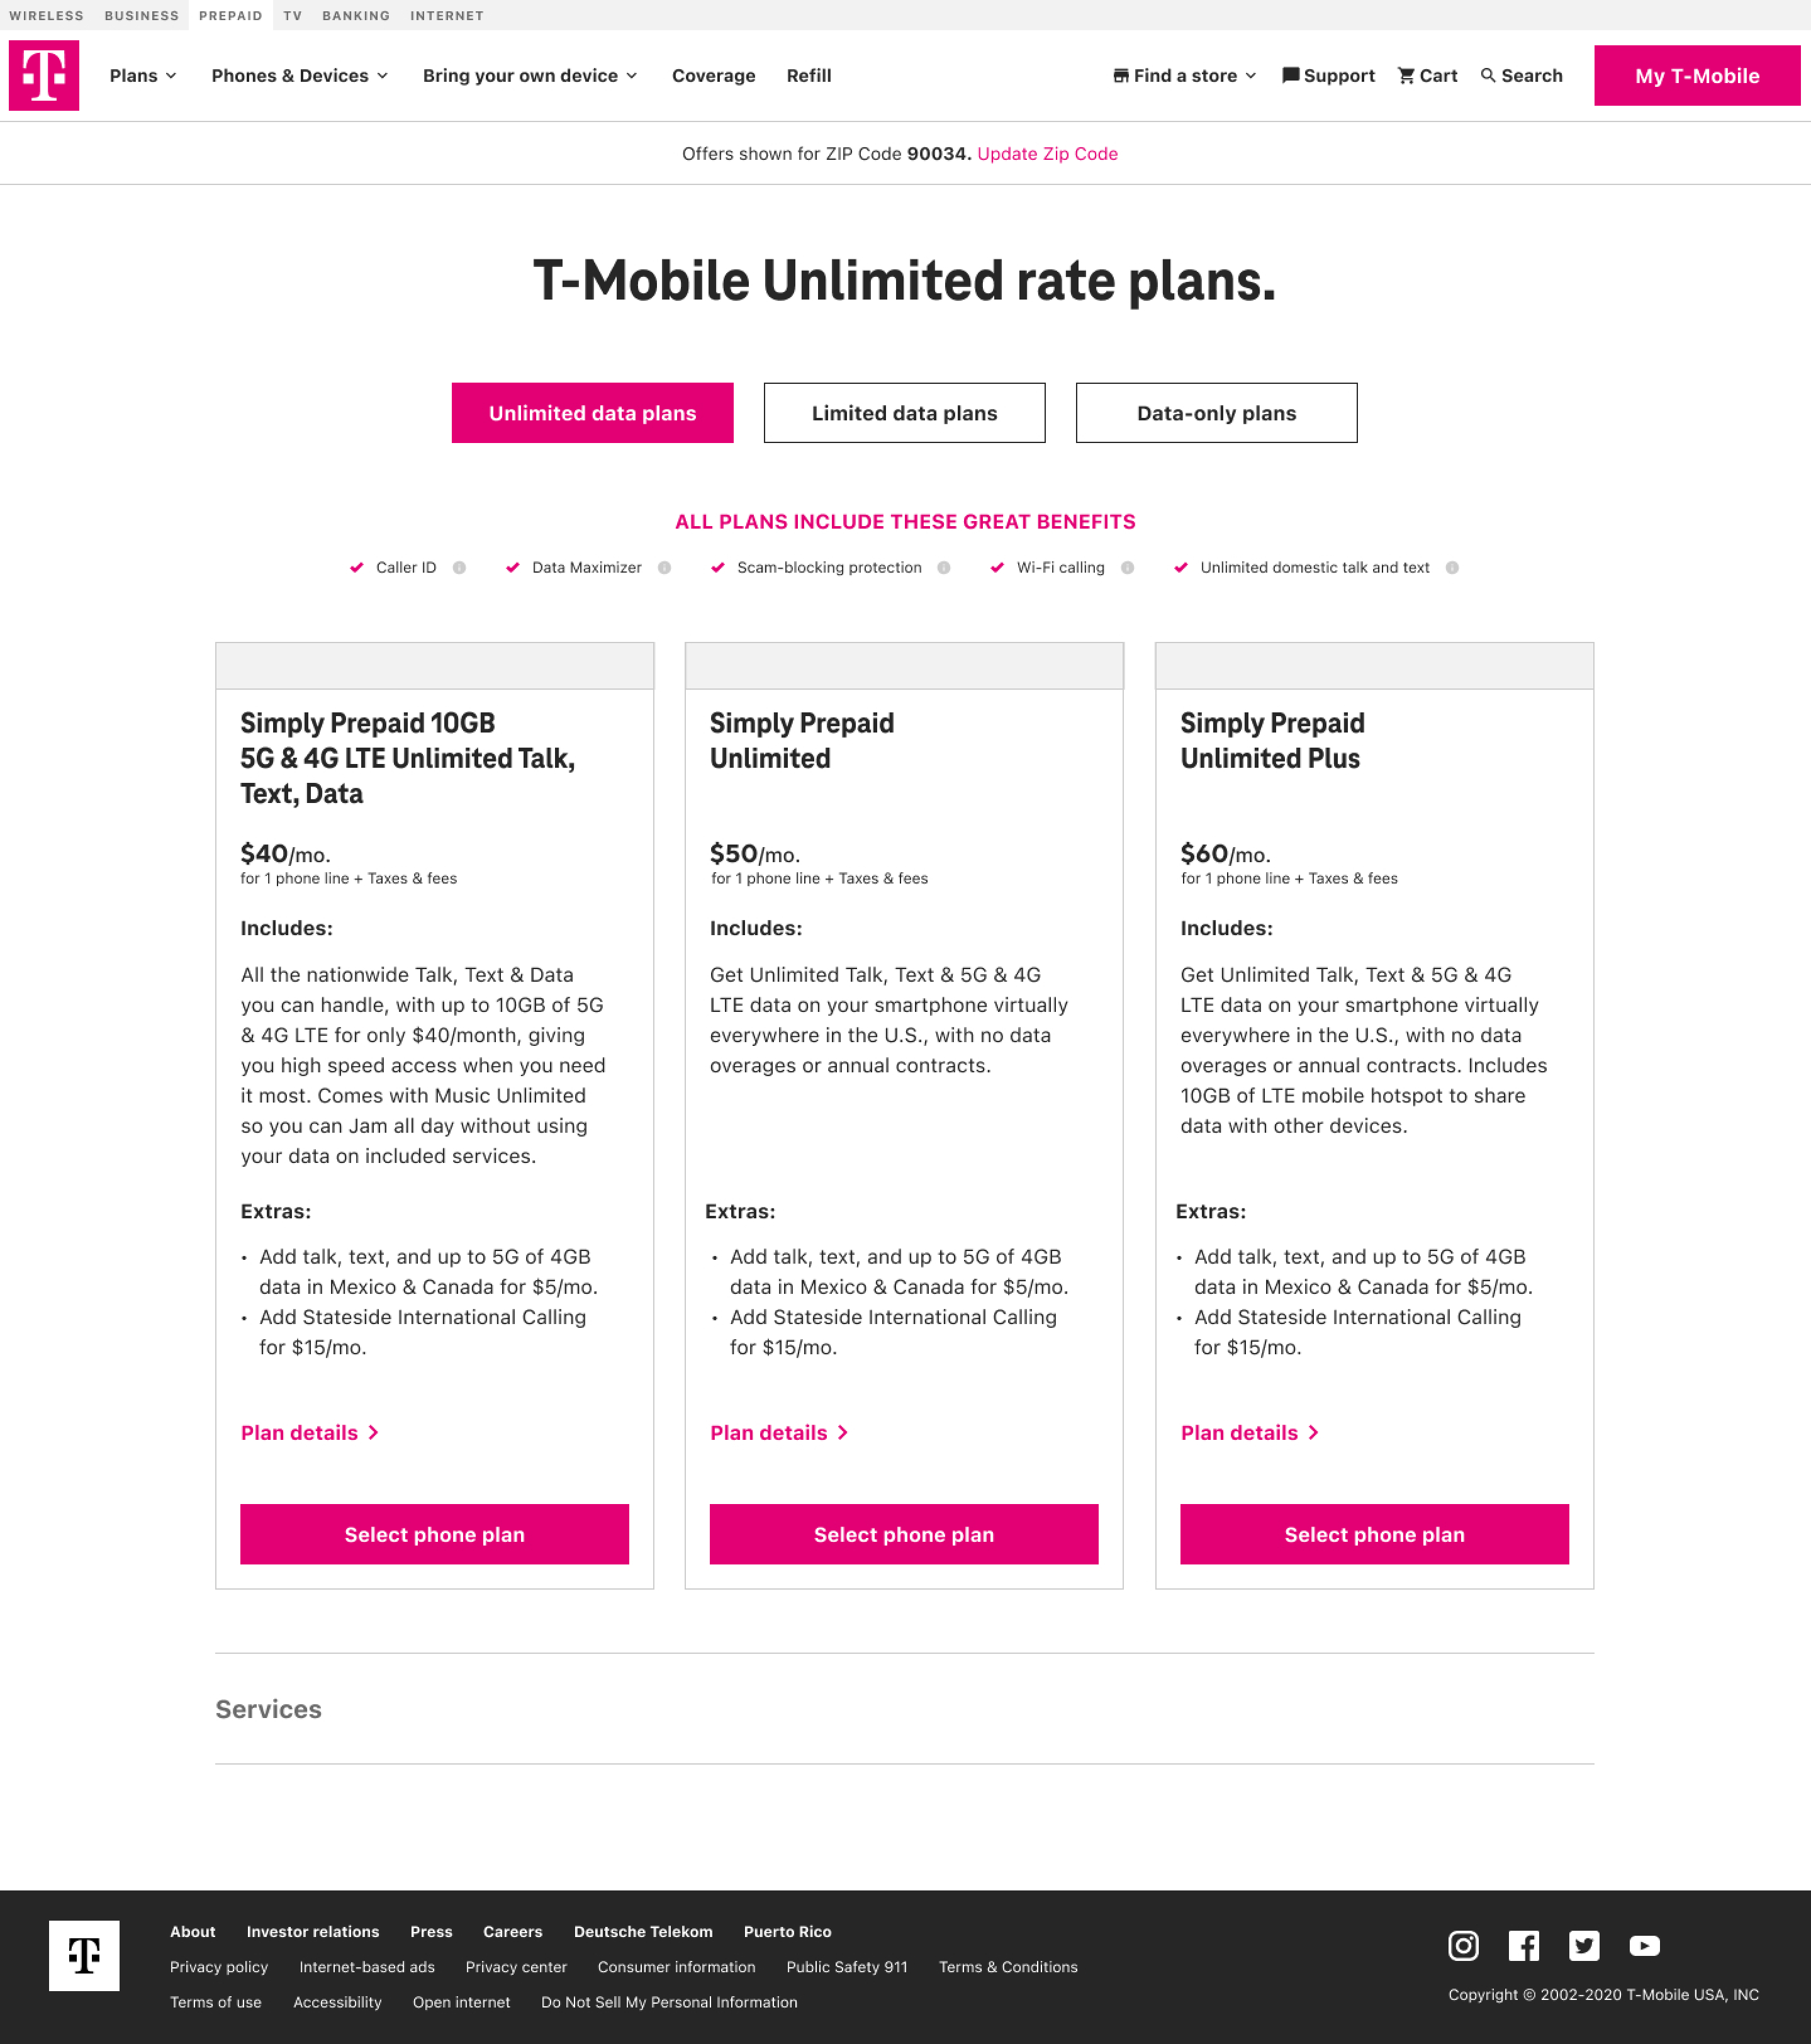
Task: Open Plan details for Simply Prepaid 10GB
Action: (x=309, y=1433)
